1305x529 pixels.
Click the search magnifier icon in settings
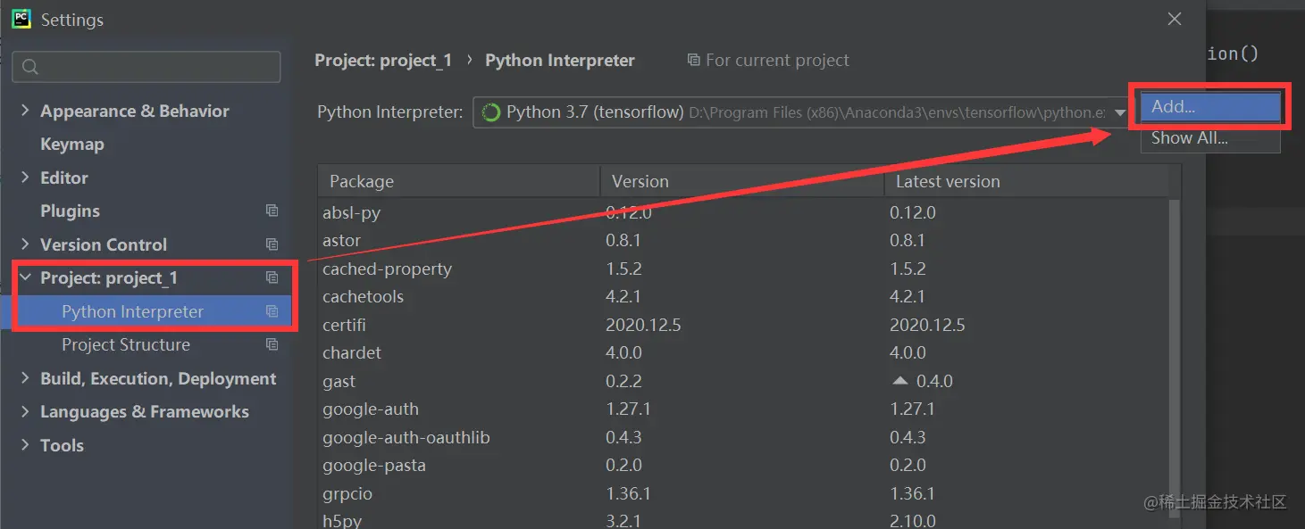(30, 67)
